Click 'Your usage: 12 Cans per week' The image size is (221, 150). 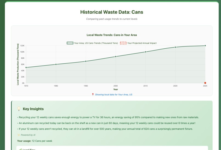tap(35, 141)
